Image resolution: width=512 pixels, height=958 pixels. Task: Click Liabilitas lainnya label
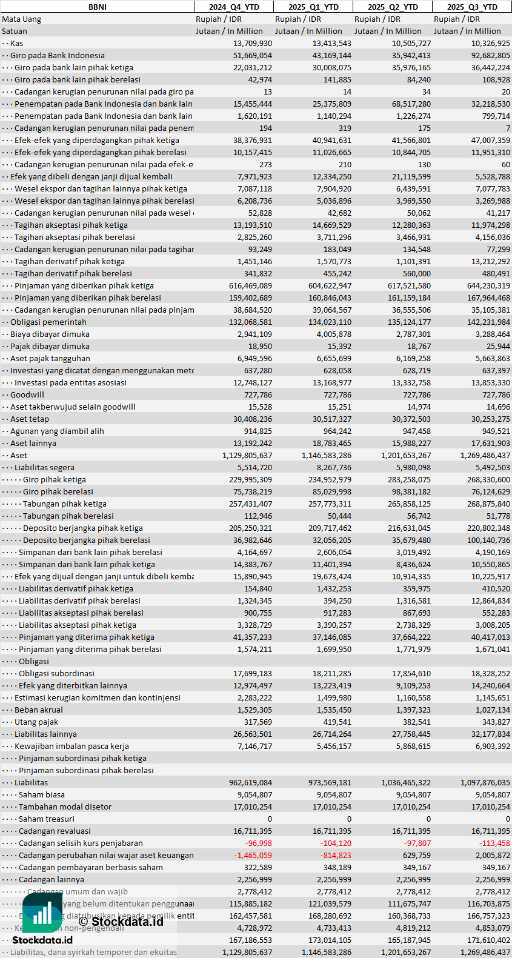tap(45, 734)
